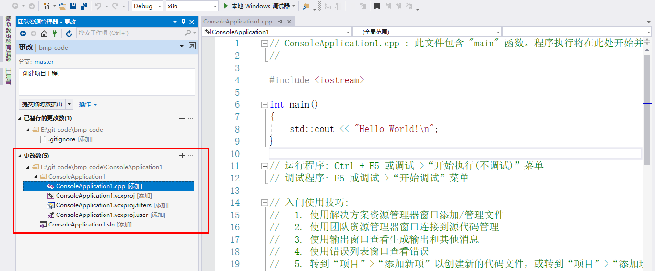Collapse the 更改数(5) changes section
This screenshot has width=655, height=271.
(20, 156)
